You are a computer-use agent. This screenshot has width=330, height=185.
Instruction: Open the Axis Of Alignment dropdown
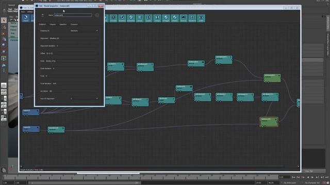coord(84,99)
